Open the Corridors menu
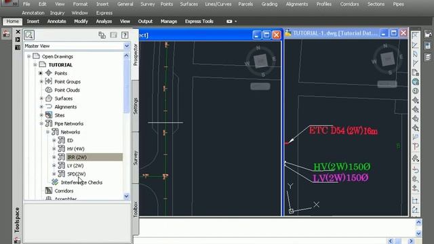The height and width of the screenshot is (244, 434). pyautogui.click(x=349, y=4)
